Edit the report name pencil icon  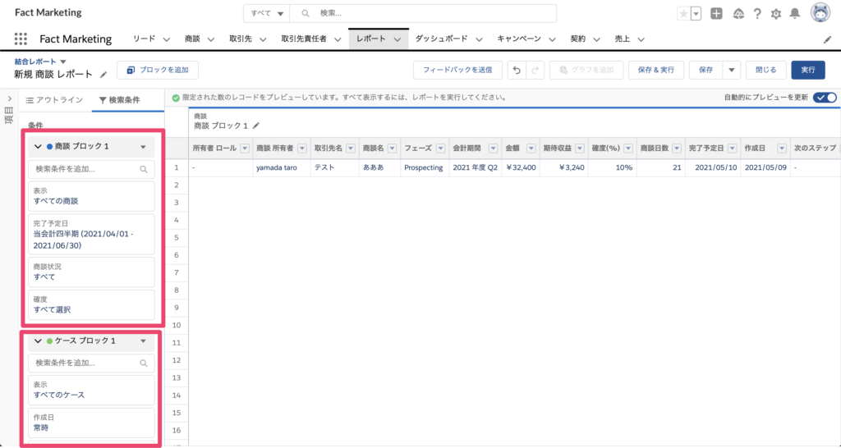[x=103, y=75]
